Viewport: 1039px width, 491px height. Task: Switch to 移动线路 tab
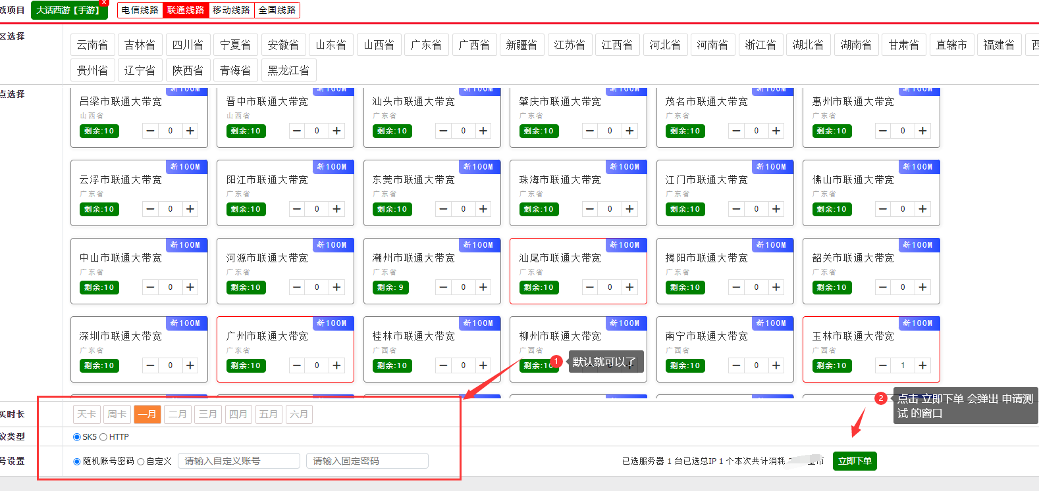(231, 10)
